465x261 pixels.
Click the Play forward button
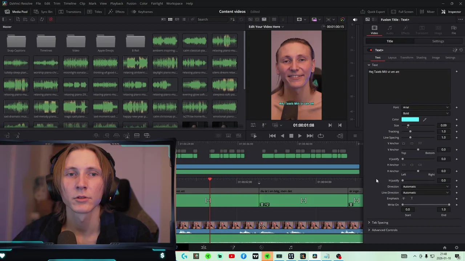(300, 136)
